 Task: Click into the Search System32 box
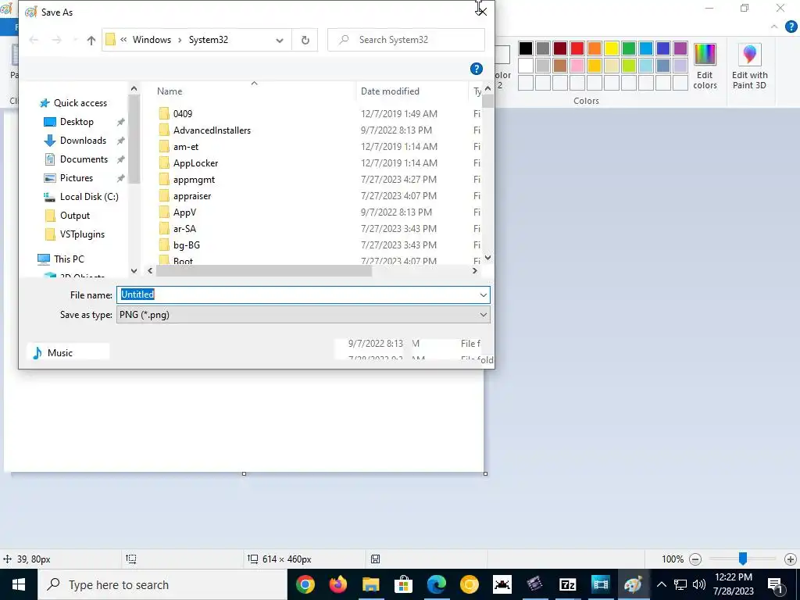coord(406,40)
